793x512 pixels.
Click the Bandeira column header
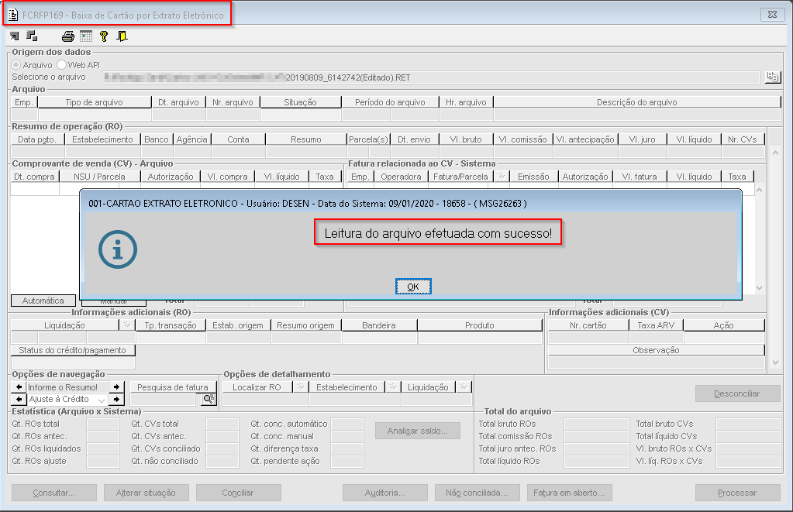click(x=379, y=325)
